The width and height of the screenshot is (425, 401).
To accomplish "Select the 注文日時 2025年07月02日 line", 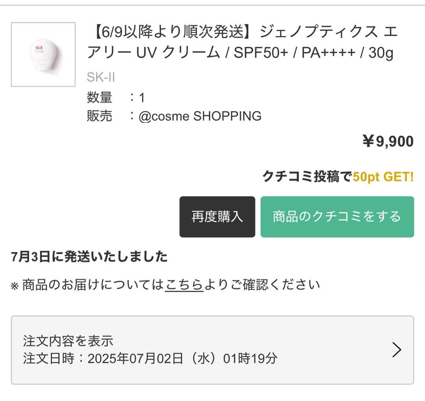I will click(150, 358).
